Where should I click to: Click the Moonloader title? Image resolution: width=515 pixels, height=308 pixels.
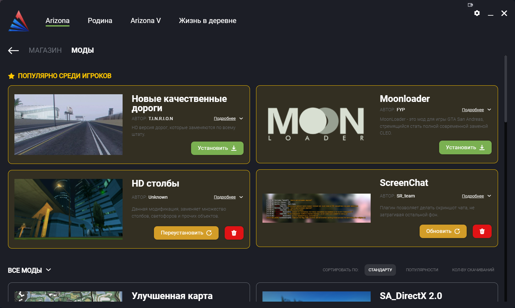pos(405,99)
